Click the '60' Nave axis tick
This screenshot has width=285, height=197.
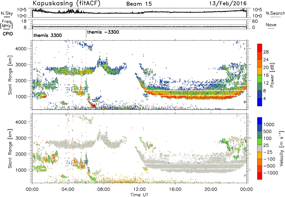tap(255, 21)
